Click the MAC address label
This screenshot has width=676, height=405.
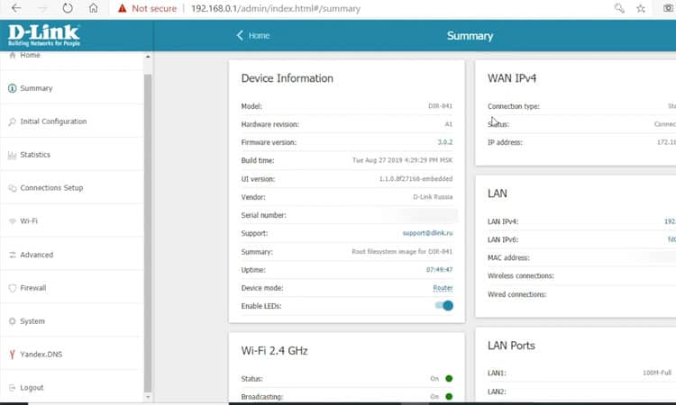pos(508,257)
